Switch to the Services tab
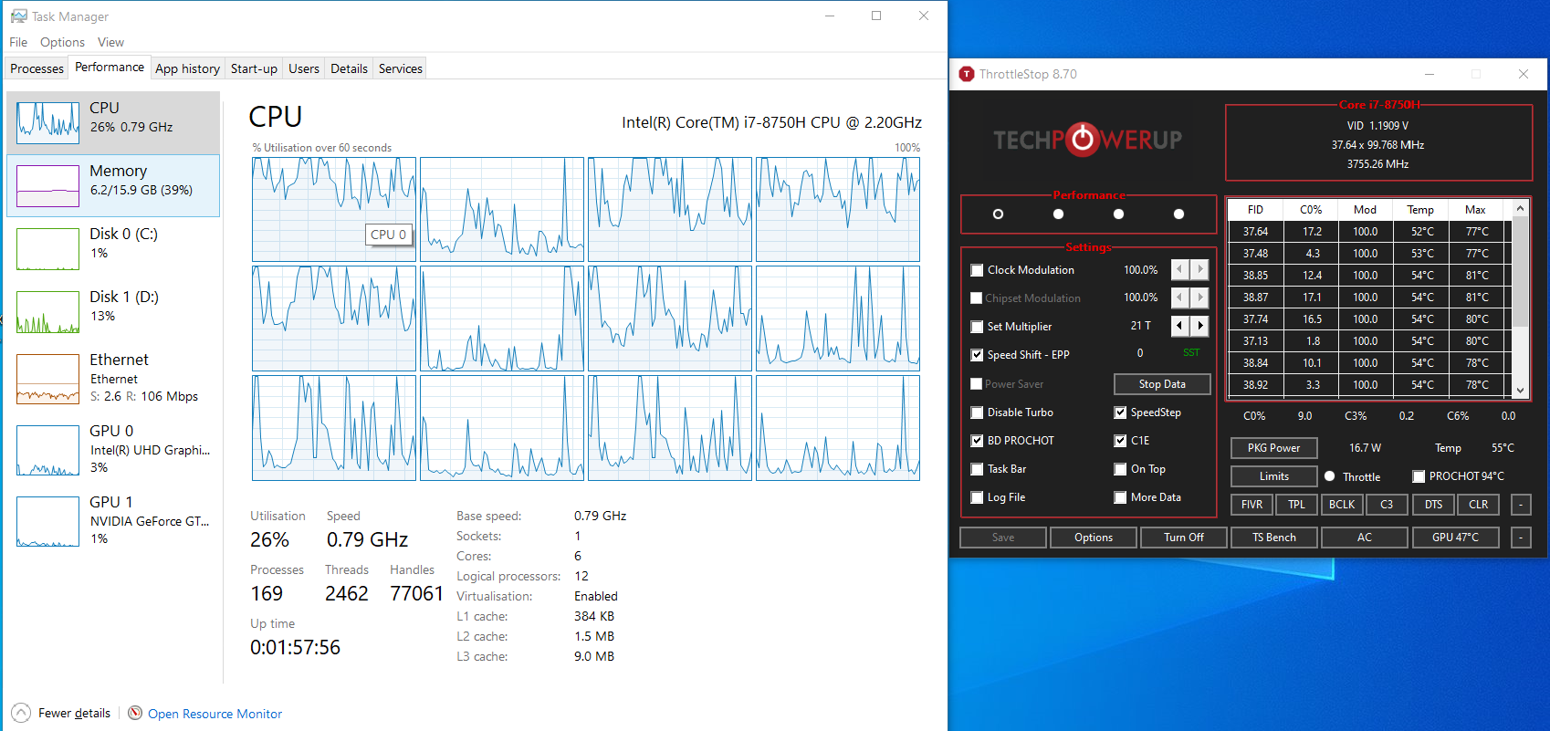This screenshot has width=1550, height=731. point(401,68)
